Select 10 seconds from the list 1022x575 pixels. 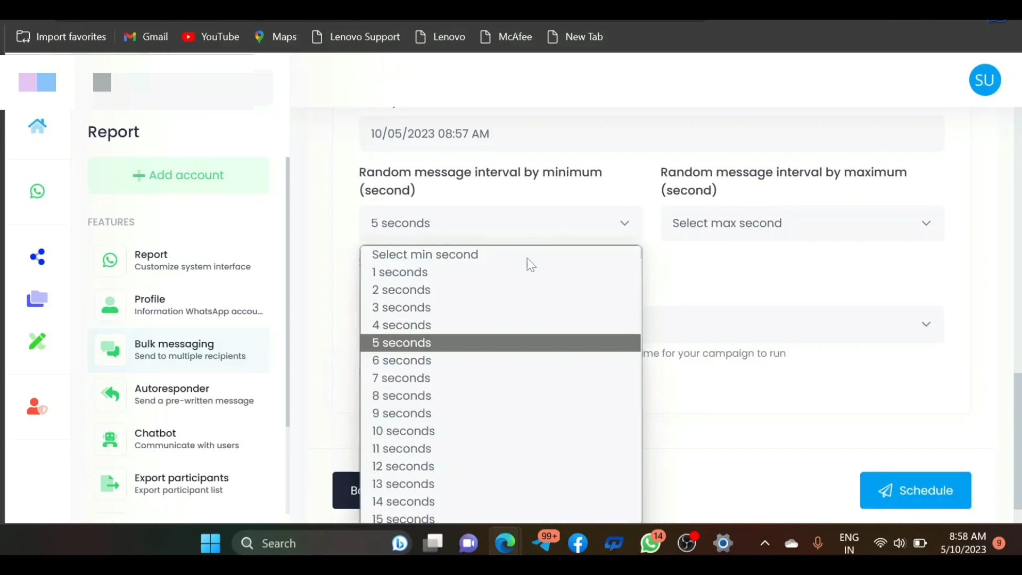pyautogui.click(x=403, y=431)
